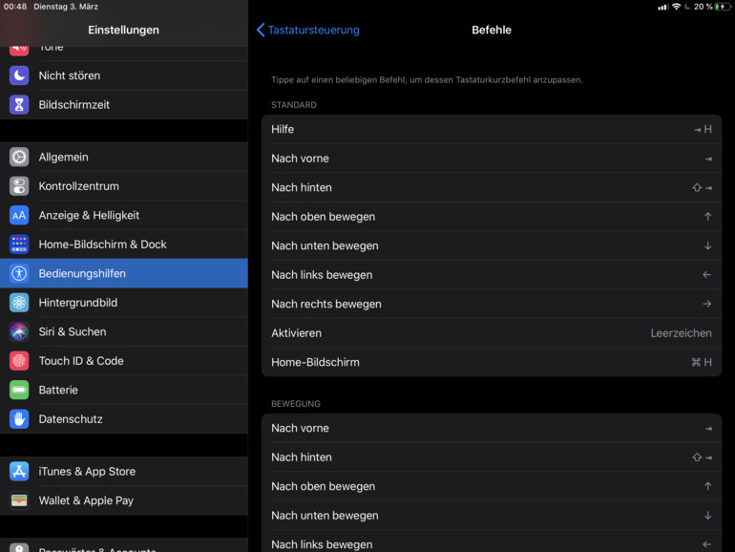Edit the Hilfe command shortcut

point(491,129)
